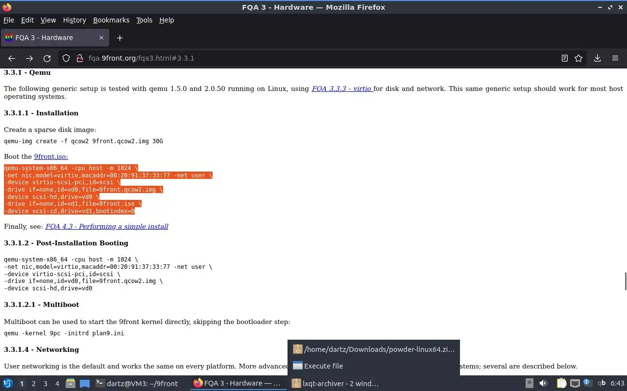627x391 pixels.
Task: Switch to virtual desktop 3
Action: pos(45,384)
